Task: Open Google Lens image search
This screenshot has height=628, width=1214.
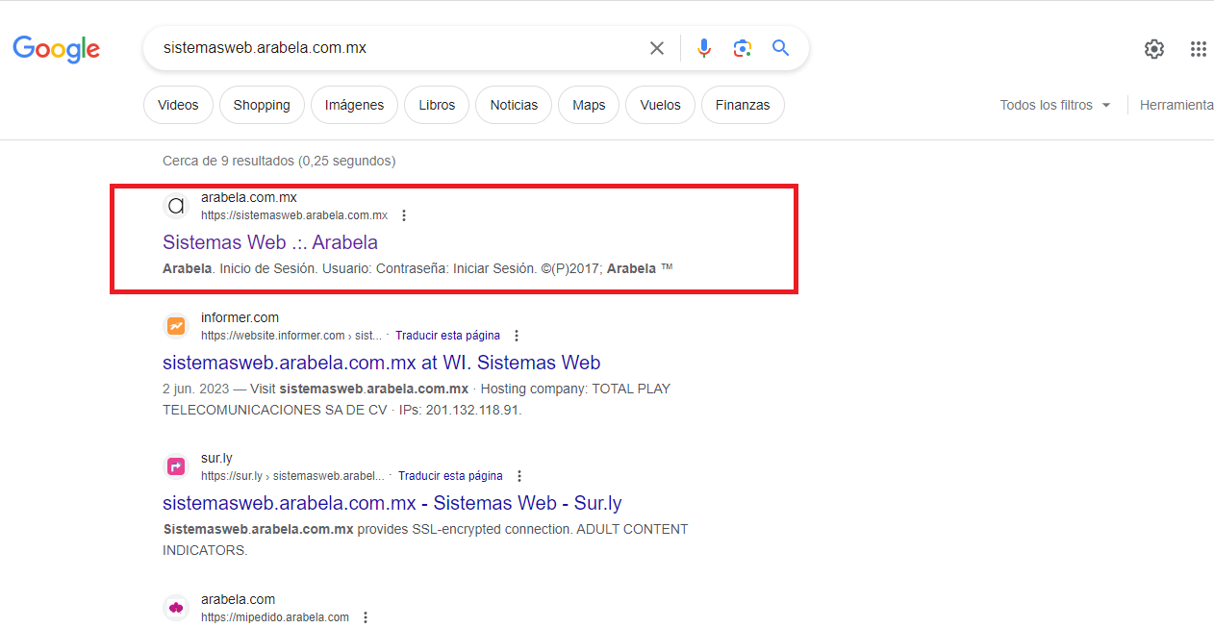Action: [742, 48]
